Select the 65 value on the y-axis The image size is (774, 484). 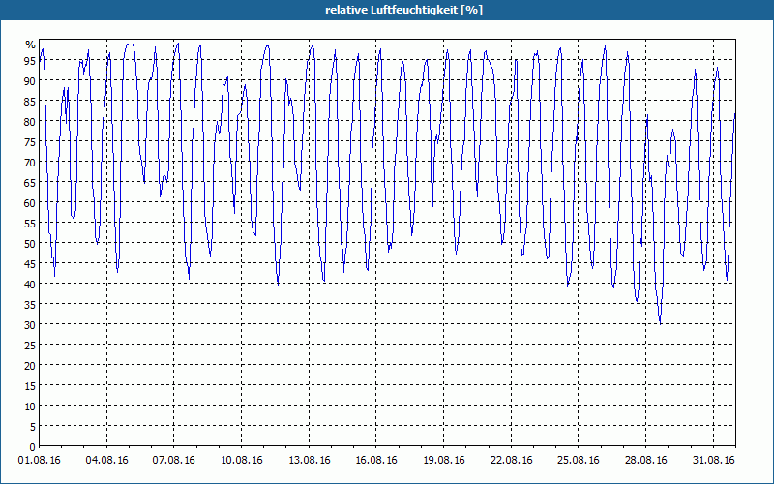click(31, 182)
